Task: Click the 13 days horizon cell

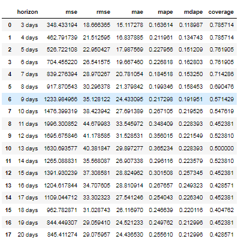Action: (x=28, y=149)
